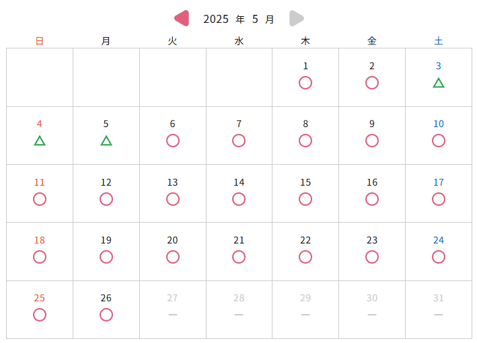This screenshot has height=343, width=477.
Task: Choose Saturday May 17 circle
Action: point(439,199)
